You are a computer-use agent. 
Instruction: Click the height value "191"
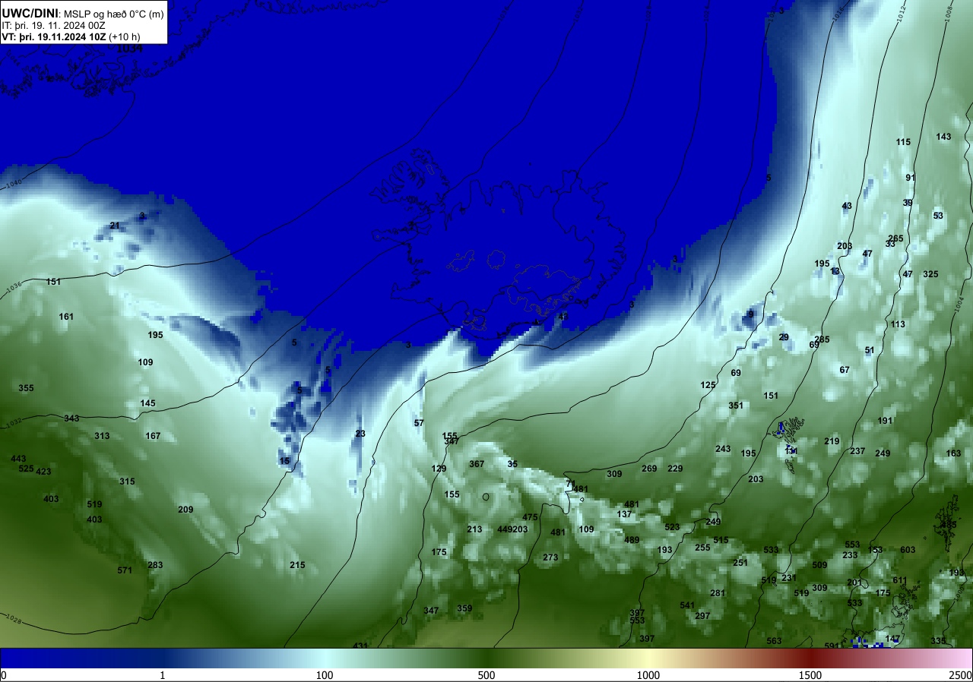pyautogui.click(x=885, y=421)
